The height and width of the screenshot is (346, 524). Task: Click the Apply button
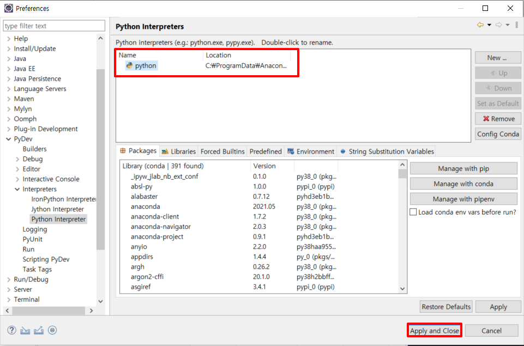tap(498, 307)
